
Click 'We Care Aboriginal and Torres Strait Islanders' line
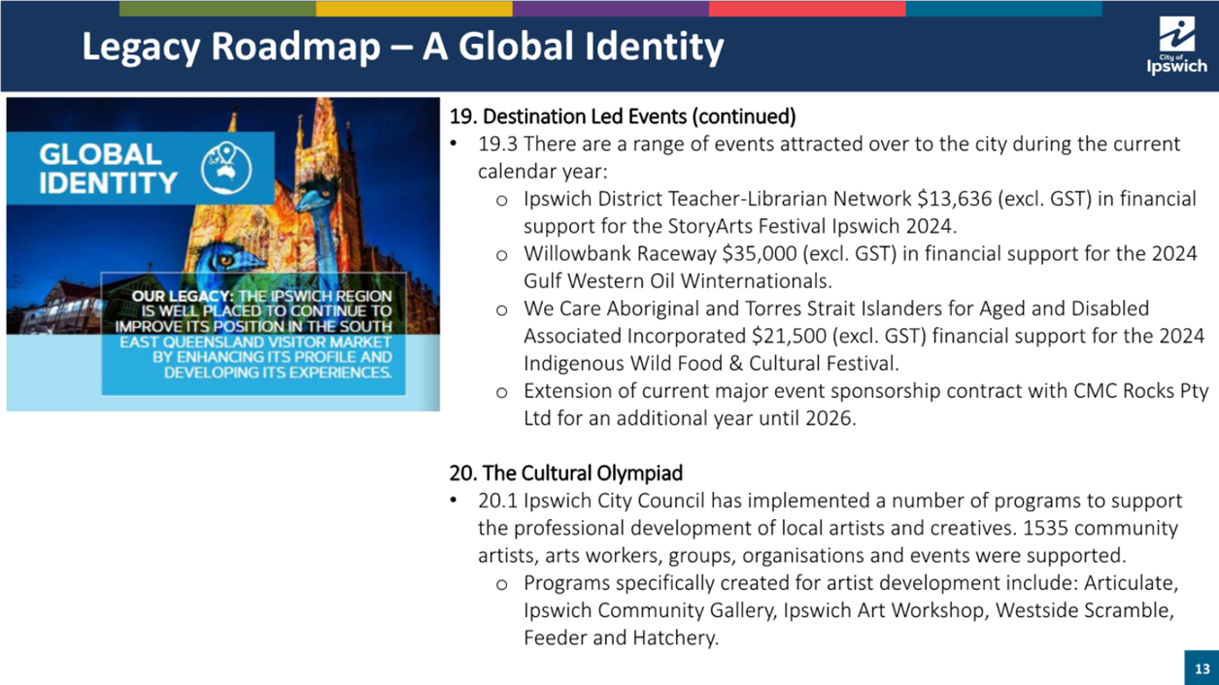(x=835, y=309)
